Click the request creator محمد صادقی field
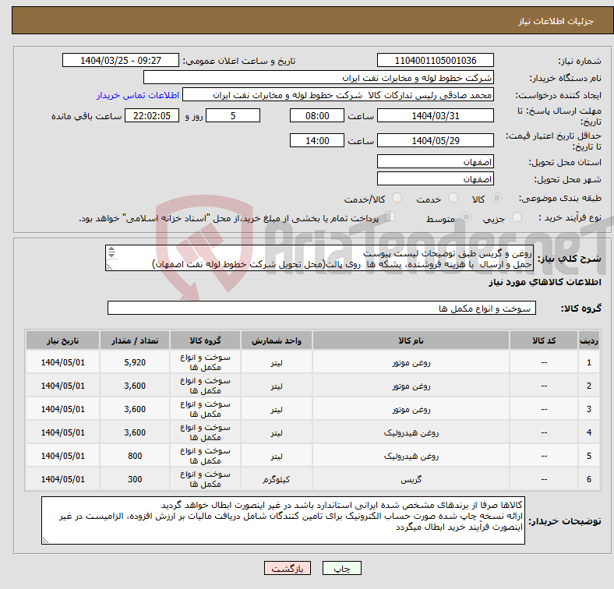This screenshot has height=589, width=614. click(338, 95)
